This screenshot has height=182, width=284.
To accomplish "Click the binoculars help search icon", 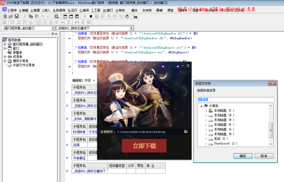I will click(x=135, y=16).
